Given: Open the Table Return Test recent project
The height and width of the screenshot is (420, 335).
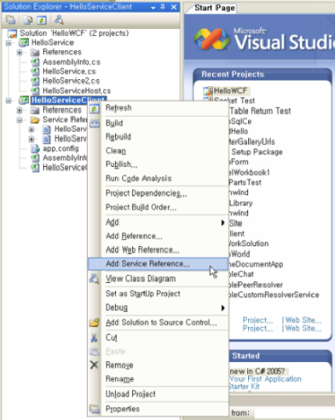Looking at the screenshot, I should point(260,111).
